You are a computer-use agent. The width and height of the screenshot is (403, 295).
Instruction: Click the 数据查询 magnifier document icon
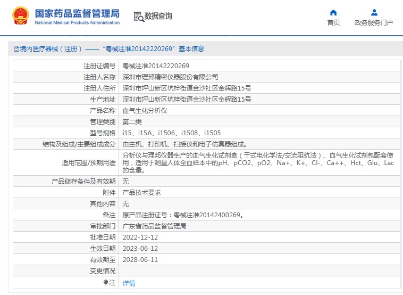click(138, 17)
